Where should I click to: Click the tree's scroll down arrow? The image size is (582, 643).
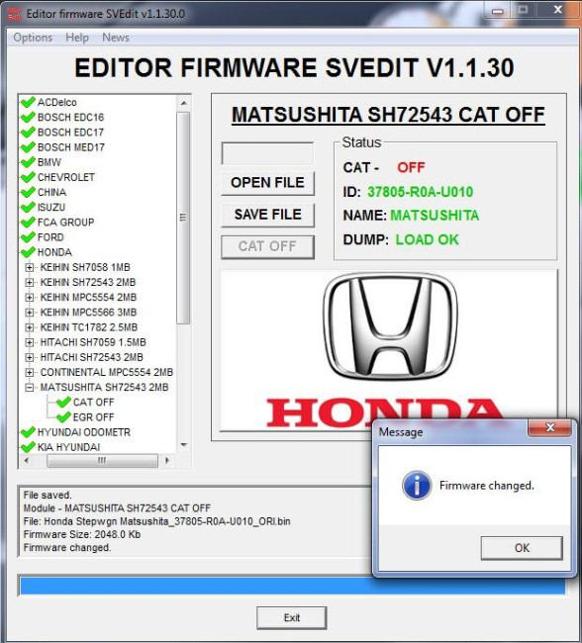click(x=183, y=445)
